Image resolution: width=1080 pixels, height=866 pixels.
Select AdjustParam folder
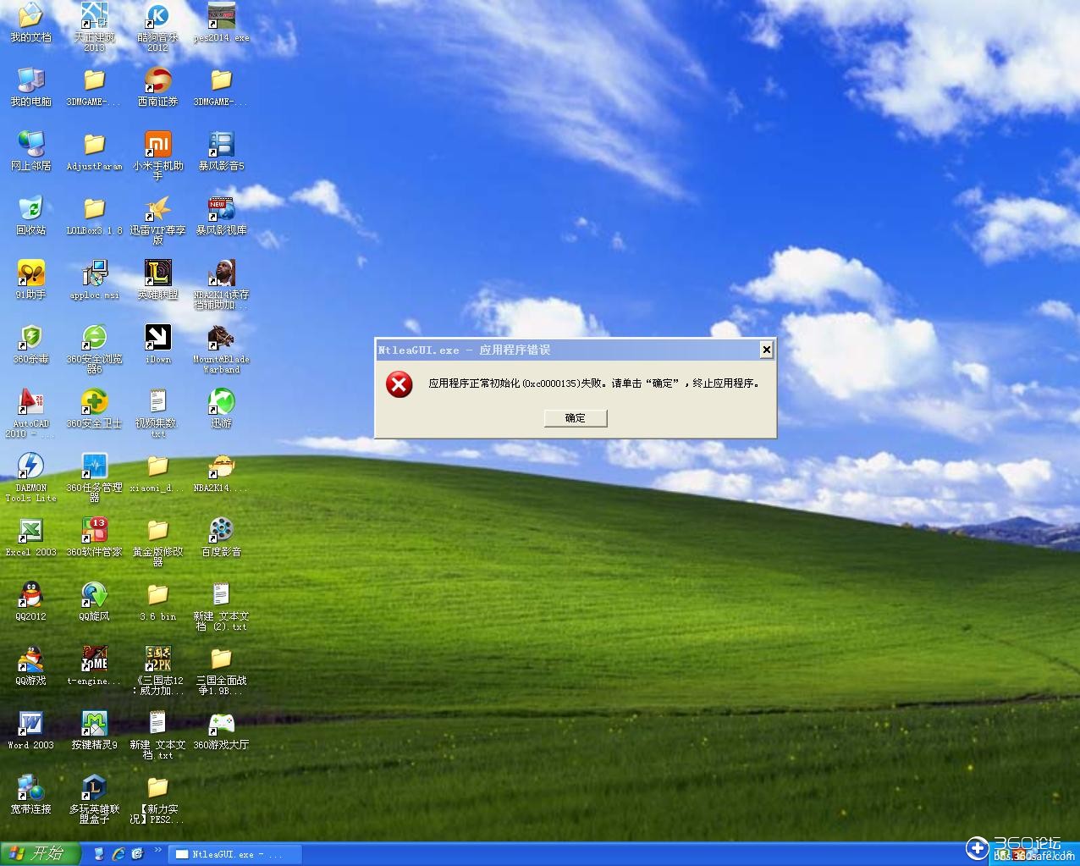[x=94, y=151]
